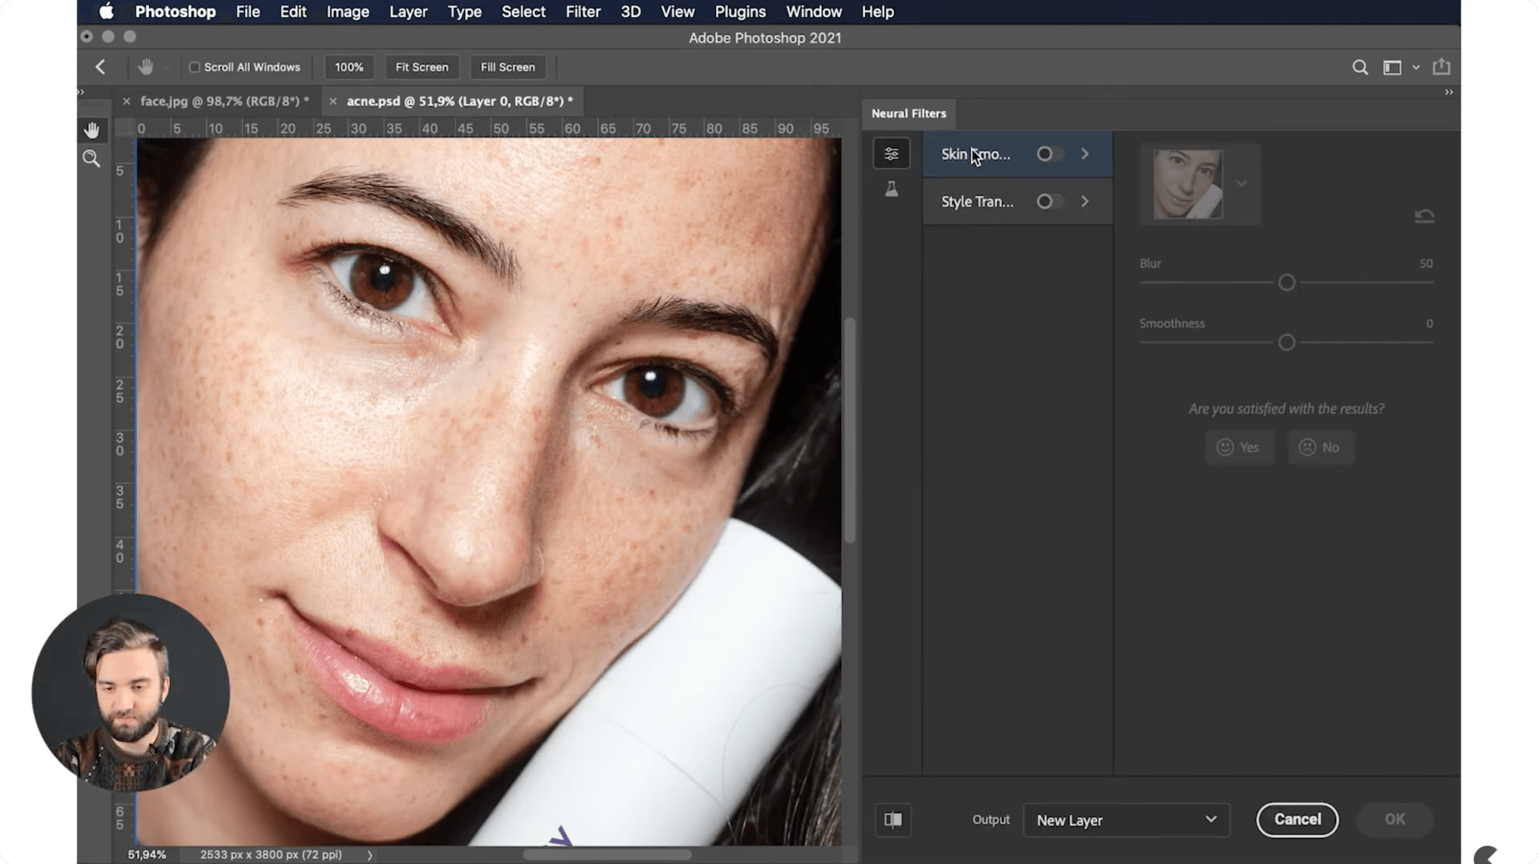Select the Neural Filters panel tab

[x=908, y=113]
